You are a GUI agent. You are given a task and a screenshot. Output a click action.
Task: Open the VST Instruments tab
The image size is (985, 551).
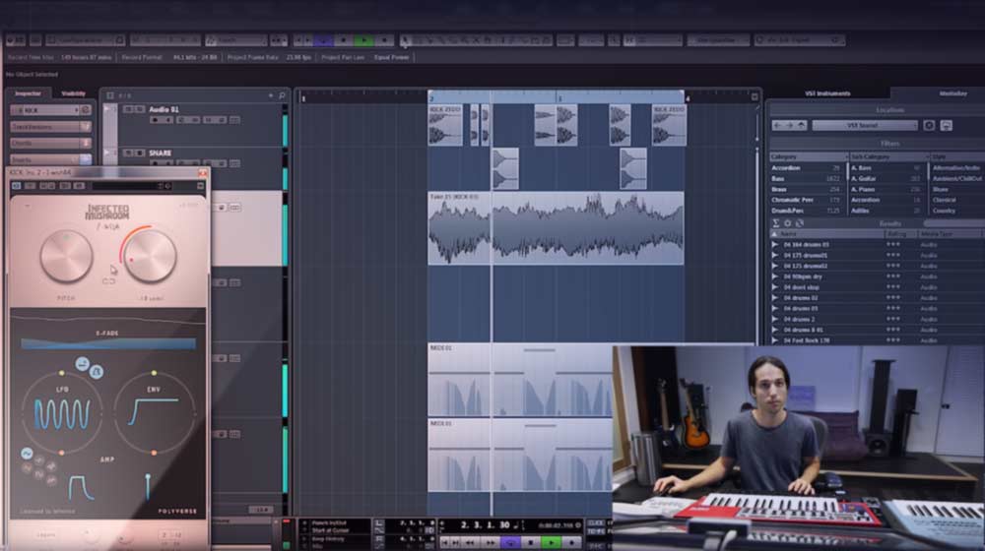pos(826,93)
